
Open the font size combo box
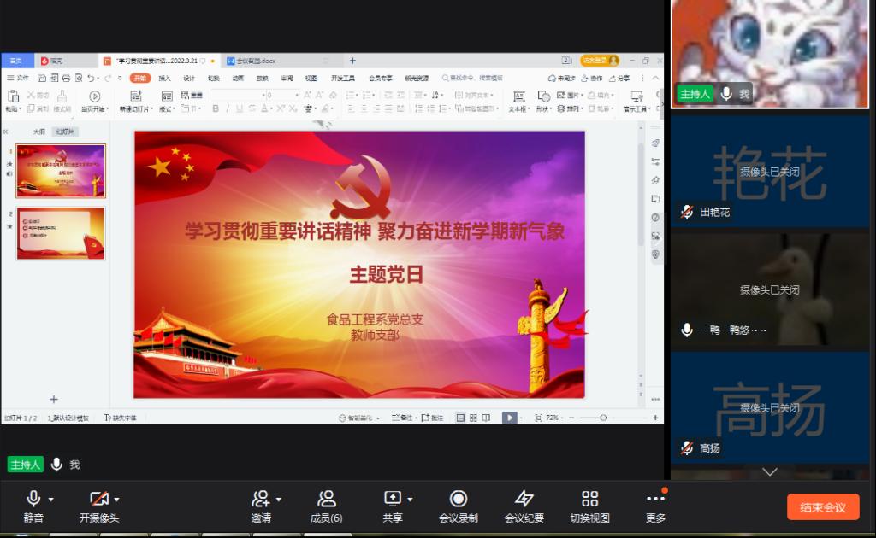pyautogui.click(x=282, y=96)
